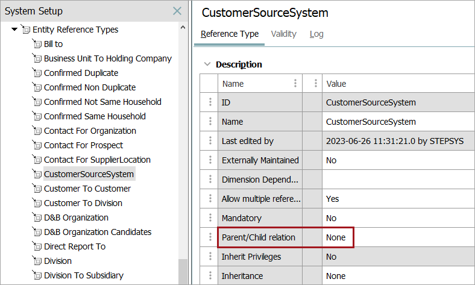Screen dimensions: 475x285
Task: Click the D&B Organization icon
Action: 37,218
